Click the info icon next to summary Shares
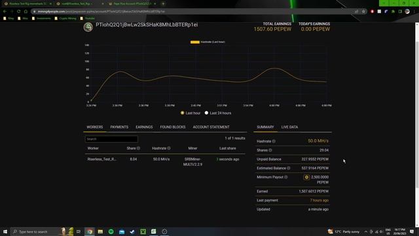The image size is (419, 236). click(x=270, y=150)
